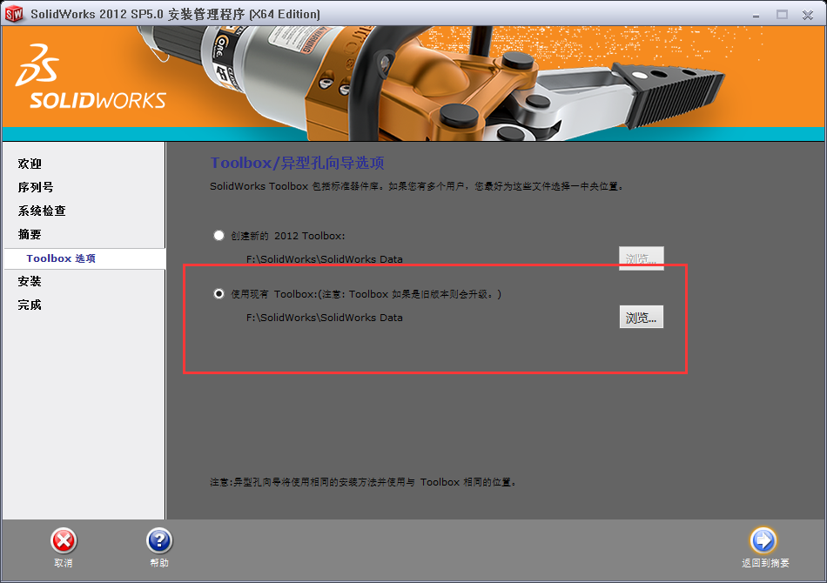Go to the Serial Number (序列号) step

coord(36,187)
